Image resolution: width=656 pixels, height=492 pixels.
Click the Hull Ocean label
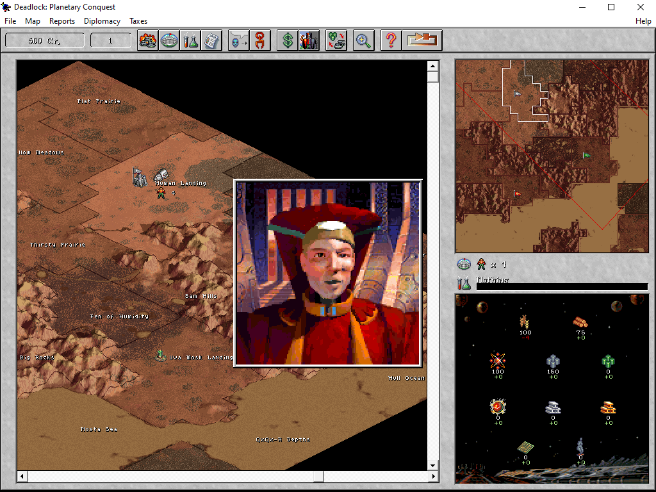click(406, 378)
